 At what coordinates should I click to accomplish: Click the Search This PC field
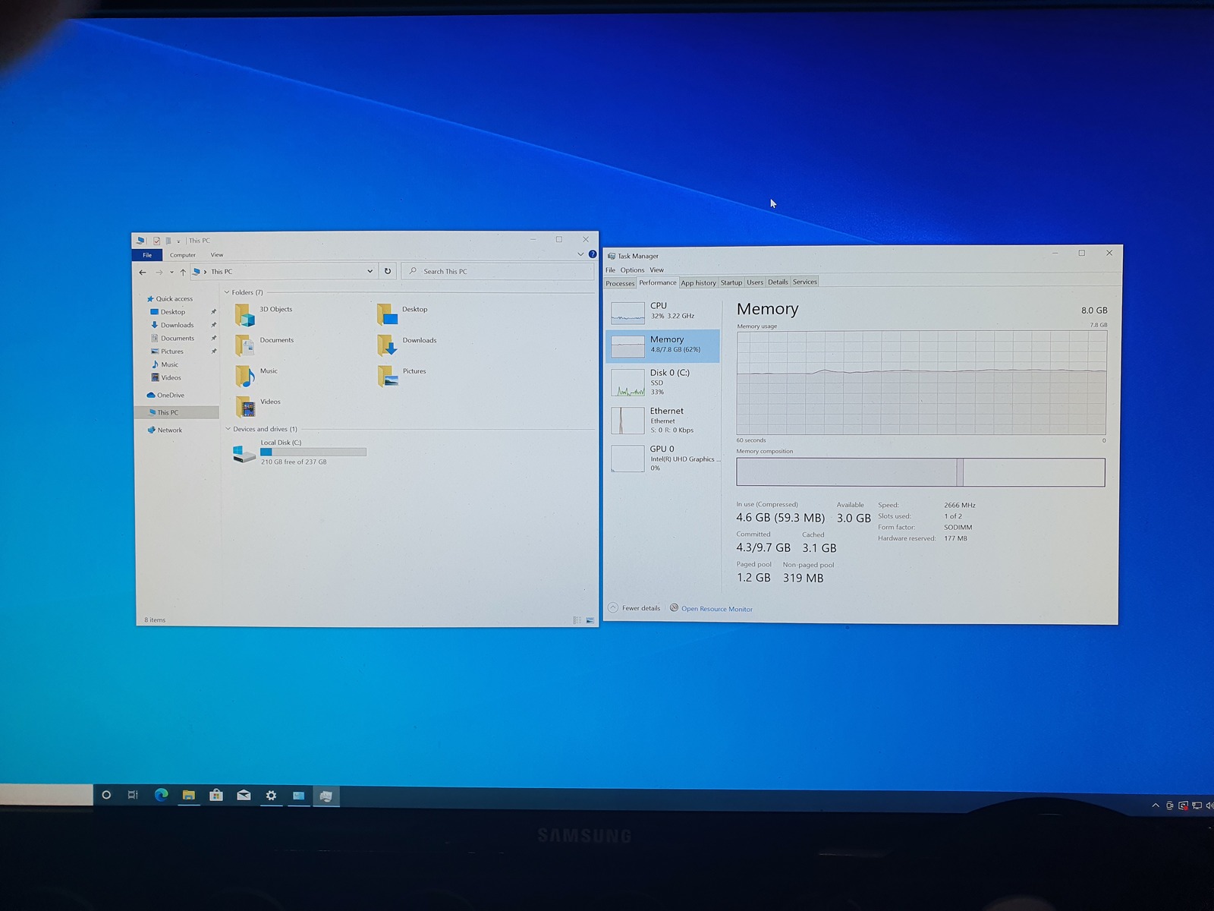point(497,271)
